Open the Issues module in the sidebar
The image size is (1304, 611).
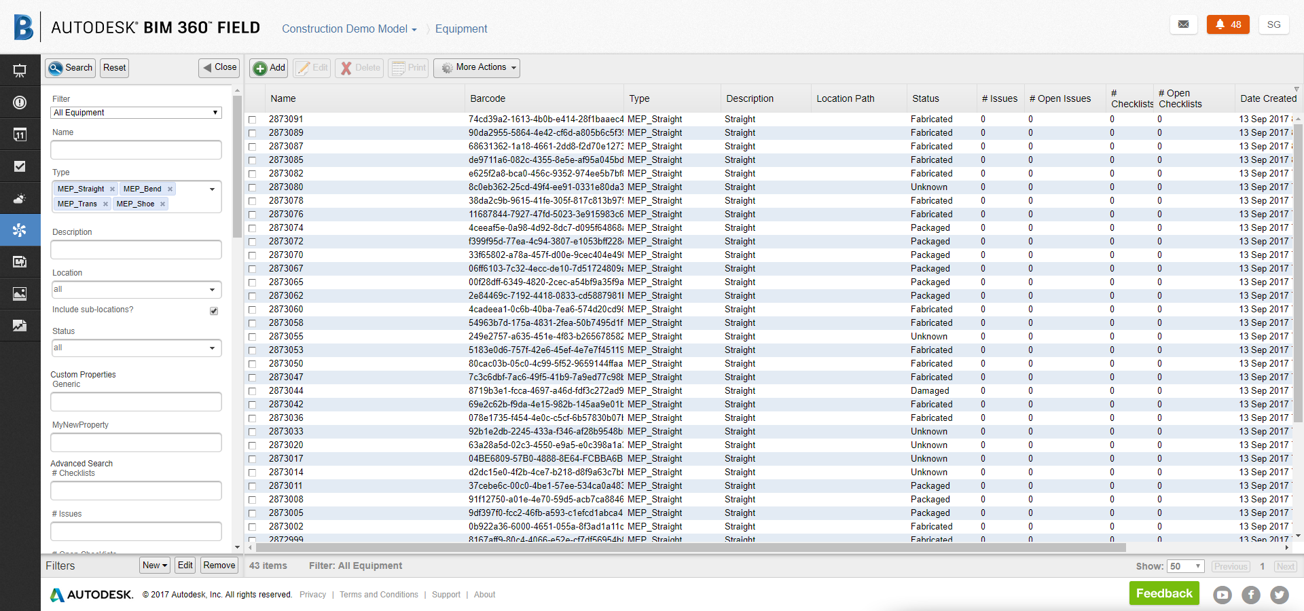click(x=20, y=102)
